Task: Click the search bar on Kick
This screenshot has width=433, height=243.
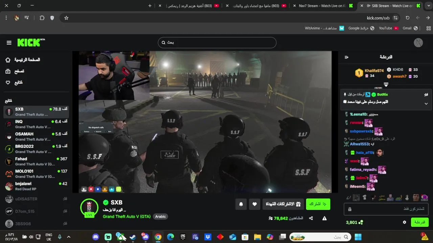Action: tap(217, 43)
